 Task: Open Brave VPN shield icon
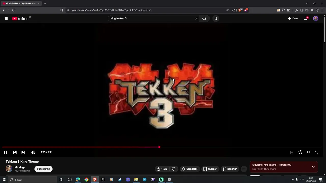point(317,10)
